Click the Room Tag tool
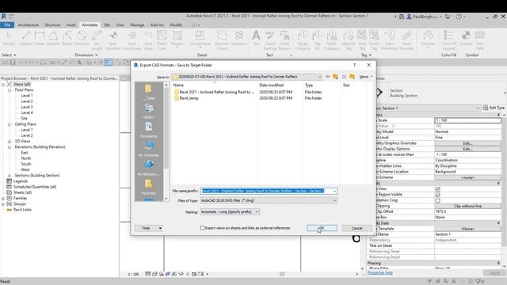Viewport: 507px width, 285px height. tap(374, 40)
